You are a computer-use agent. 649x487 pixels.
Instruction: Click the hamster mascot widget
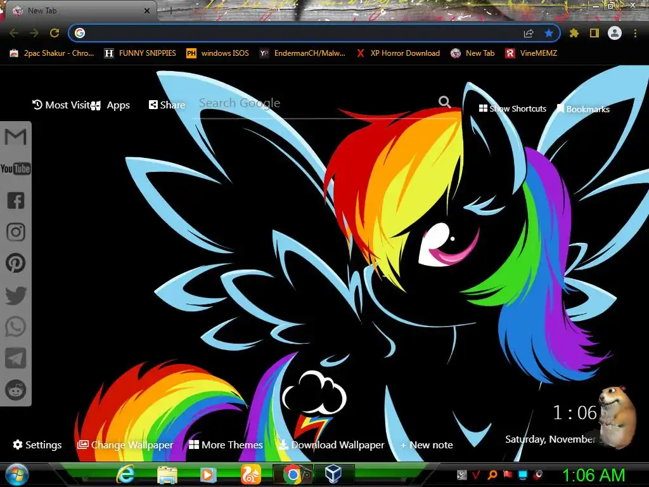pyautogui.click(x=618, y=416)
